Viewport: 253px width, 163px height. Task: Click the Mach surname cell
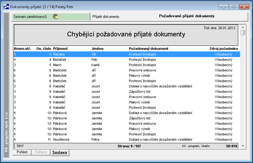(x=57, y=65)
